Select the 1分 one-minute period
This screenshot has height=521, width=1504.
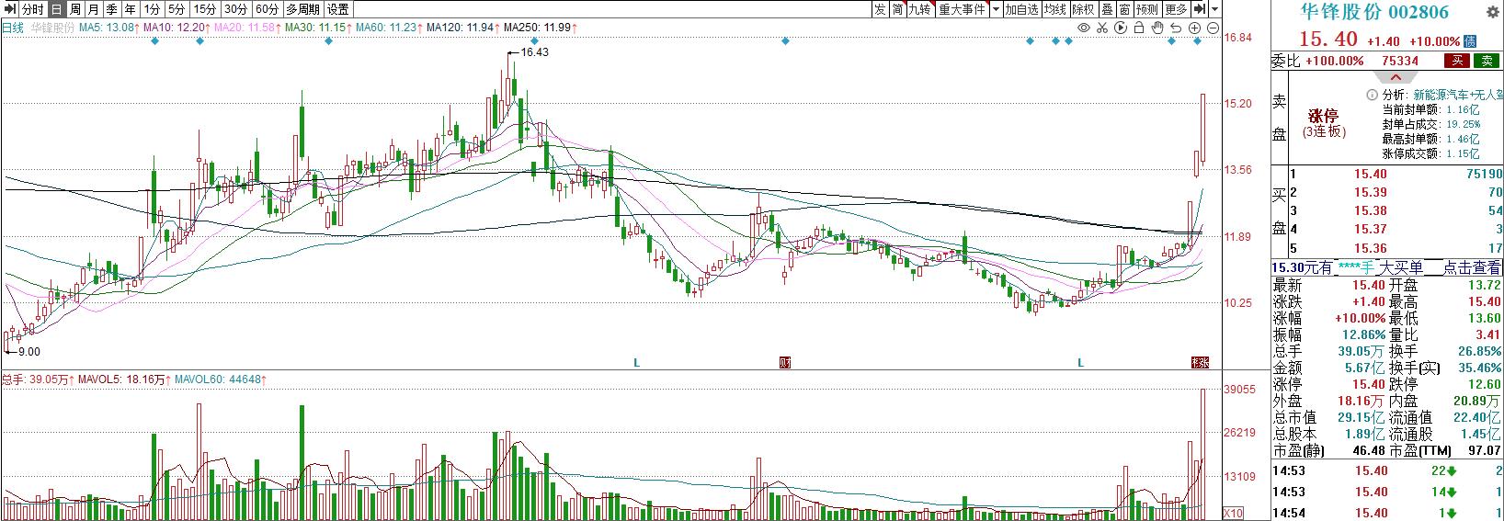click(x=153, y=9)
